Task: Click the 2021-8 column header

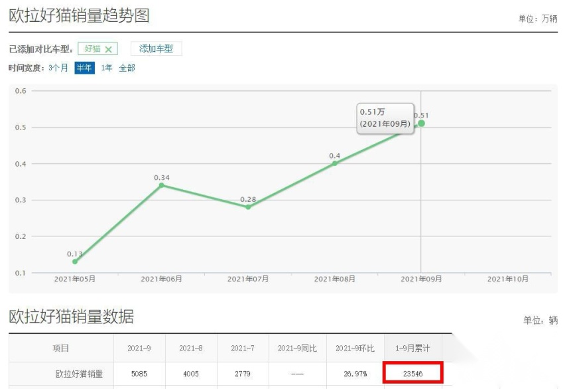Action: click(x=191, y=349)
